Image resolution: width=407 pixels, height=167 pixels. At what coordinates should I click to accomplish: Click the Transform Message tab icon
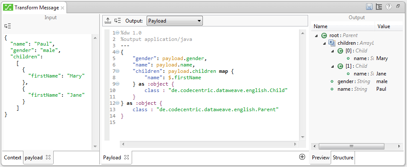pos(8,8)
